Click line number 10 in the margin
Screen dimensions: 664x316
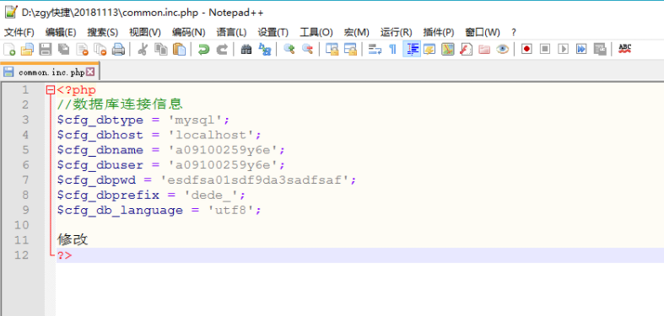(x=21, y=225)
